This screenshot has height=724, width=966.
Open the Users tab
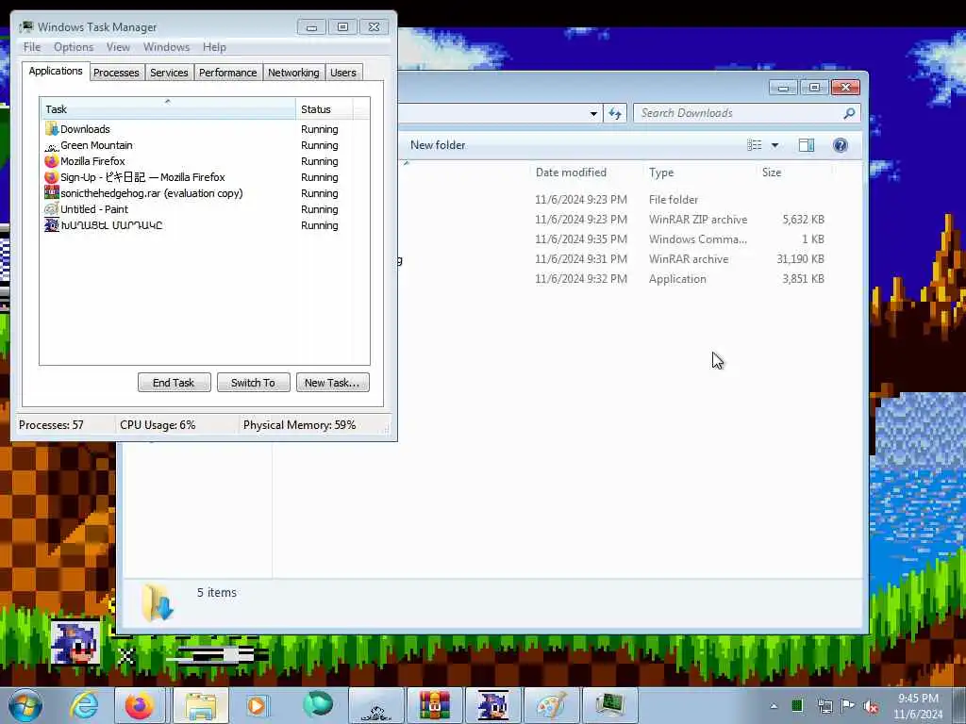(x=343, y=73)
